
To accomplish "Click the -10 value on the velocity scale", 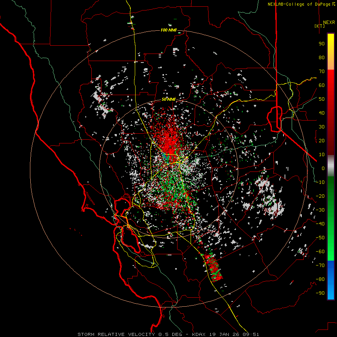I will coord(320,182).
